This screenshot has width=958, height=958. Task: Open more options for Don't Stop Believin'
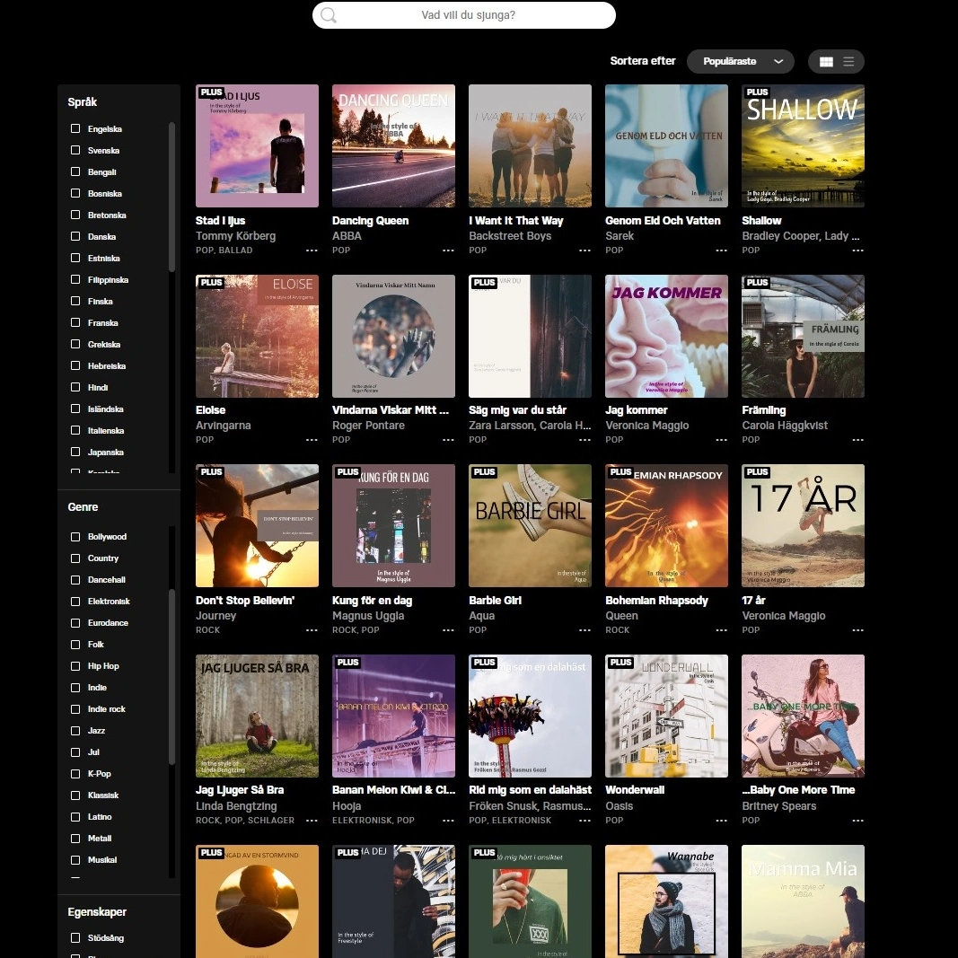pyautogui.click(x=312, y=630)
